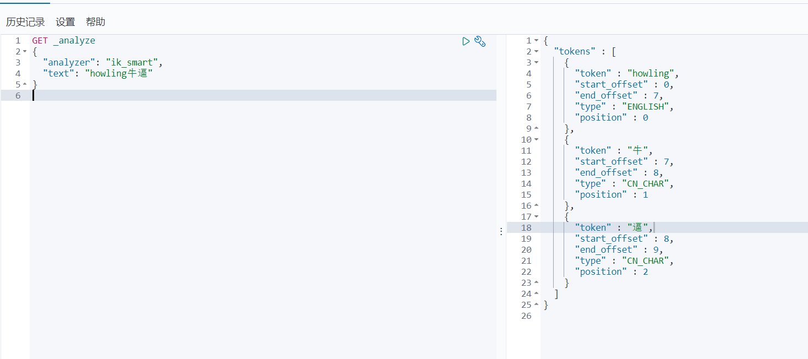Collapse first token object at line 3

pos(537,63)
